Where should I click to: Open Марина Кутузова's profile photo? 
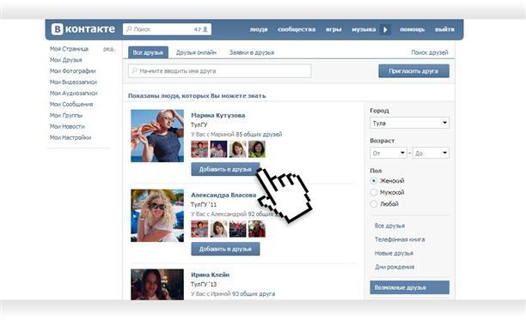coord(157,136)
